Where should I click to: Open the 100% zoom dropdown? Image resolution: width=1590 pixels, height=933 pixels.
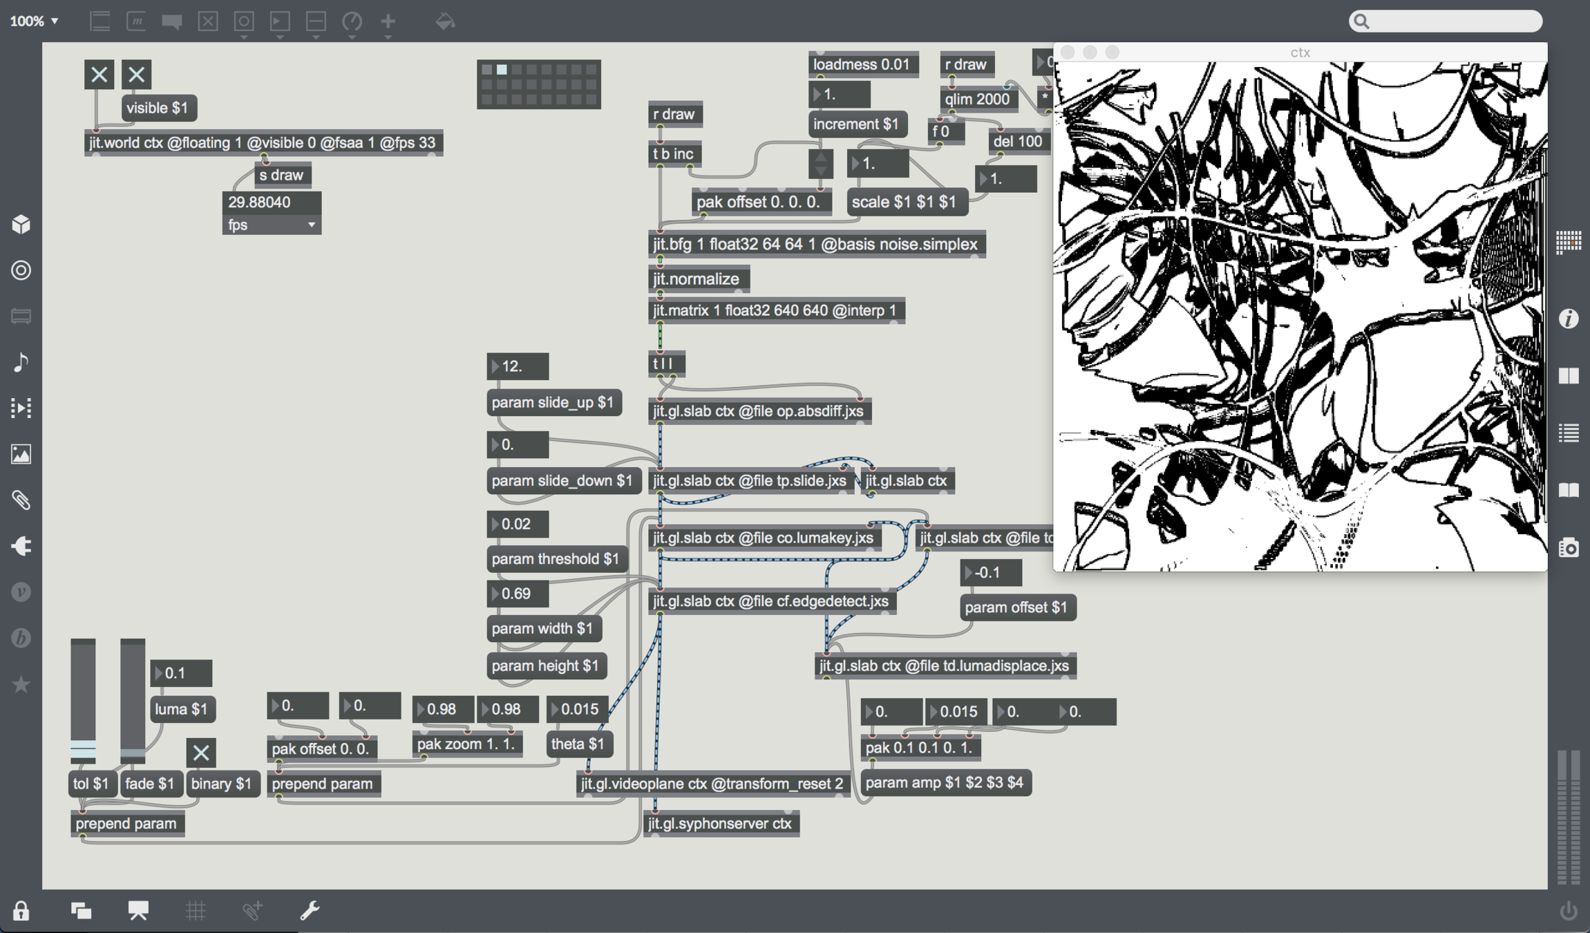34,21
